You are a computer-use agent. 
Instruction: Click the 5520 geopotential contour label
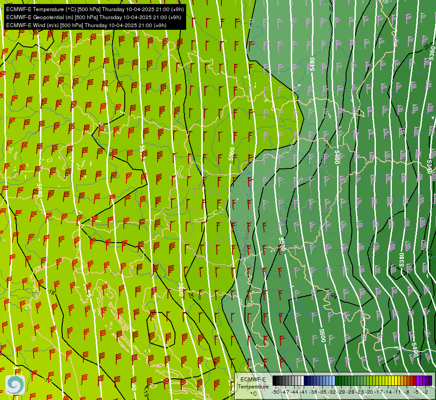point(282,244)
